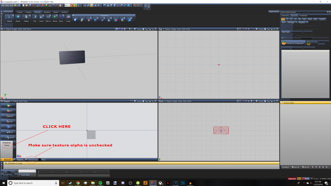Toggle the Y axis lock button

75,5
